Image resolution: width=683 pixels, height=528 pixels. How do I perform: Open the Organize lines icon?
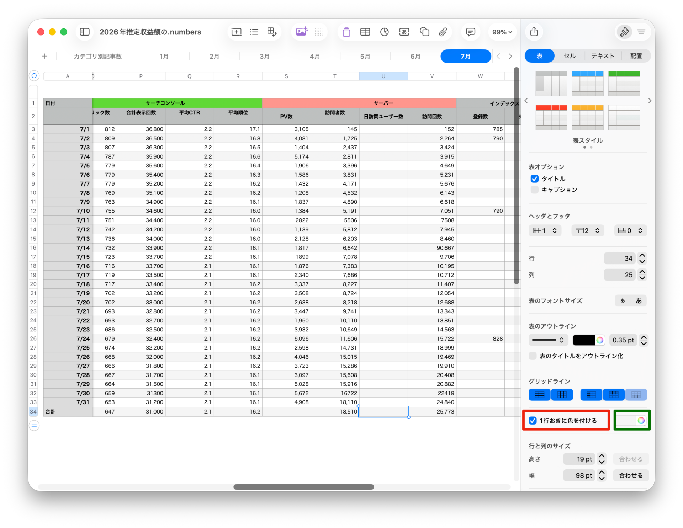641,32
